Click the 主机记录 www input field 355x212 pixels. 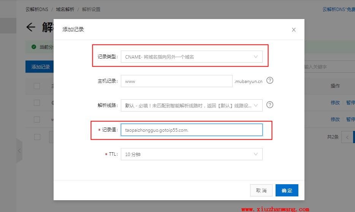point(176,81)
